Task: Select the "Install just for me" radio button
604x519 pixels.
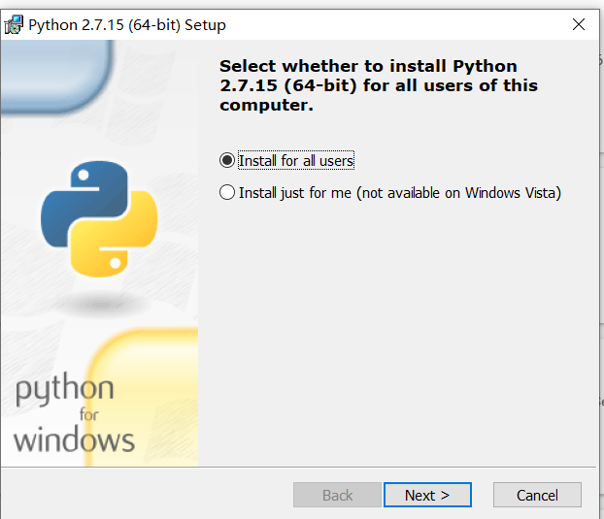Action: [227, 192]
